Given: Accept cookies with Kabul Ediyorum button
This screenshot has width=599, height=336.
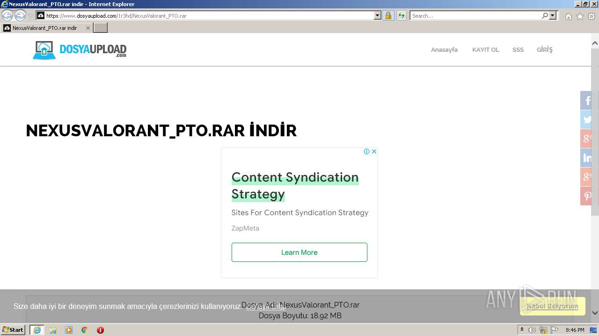Looking at the screenshot, I should [x=552, y=306].
